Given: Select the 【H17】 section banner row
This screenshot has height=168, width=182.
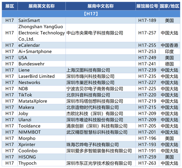Looking at the screenshot, I should pos(91,14).
